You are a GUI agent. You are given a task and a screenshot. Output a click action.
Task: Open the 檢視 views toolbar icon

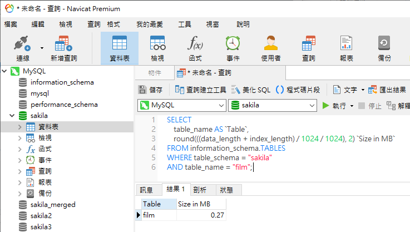pyautogui.click(x=157, y=45)
